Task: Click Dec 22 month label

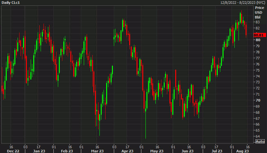Action: tap(13, 151)
